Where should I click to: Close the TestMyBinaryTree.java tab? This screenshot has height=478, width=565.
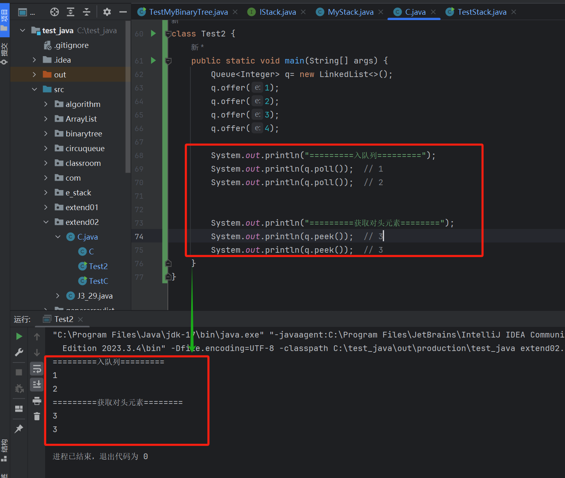pos(235,12)
